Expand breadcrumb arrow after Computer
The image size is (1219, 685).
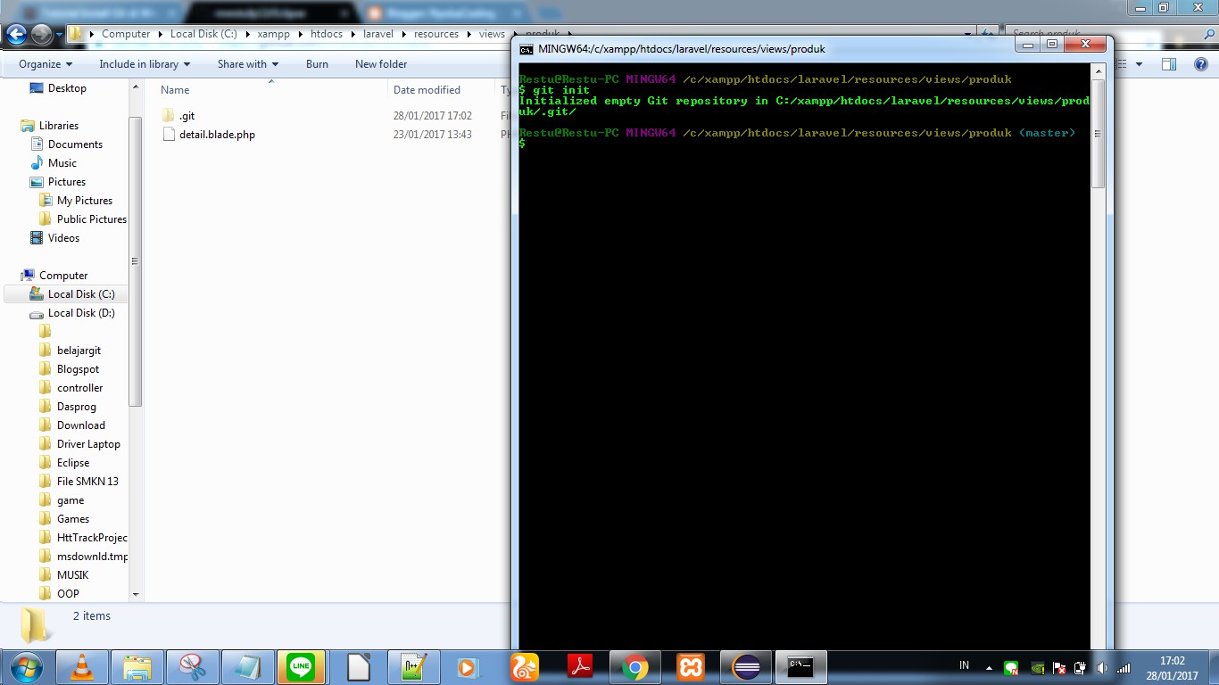pyautogui.click(x=161, y=35)
